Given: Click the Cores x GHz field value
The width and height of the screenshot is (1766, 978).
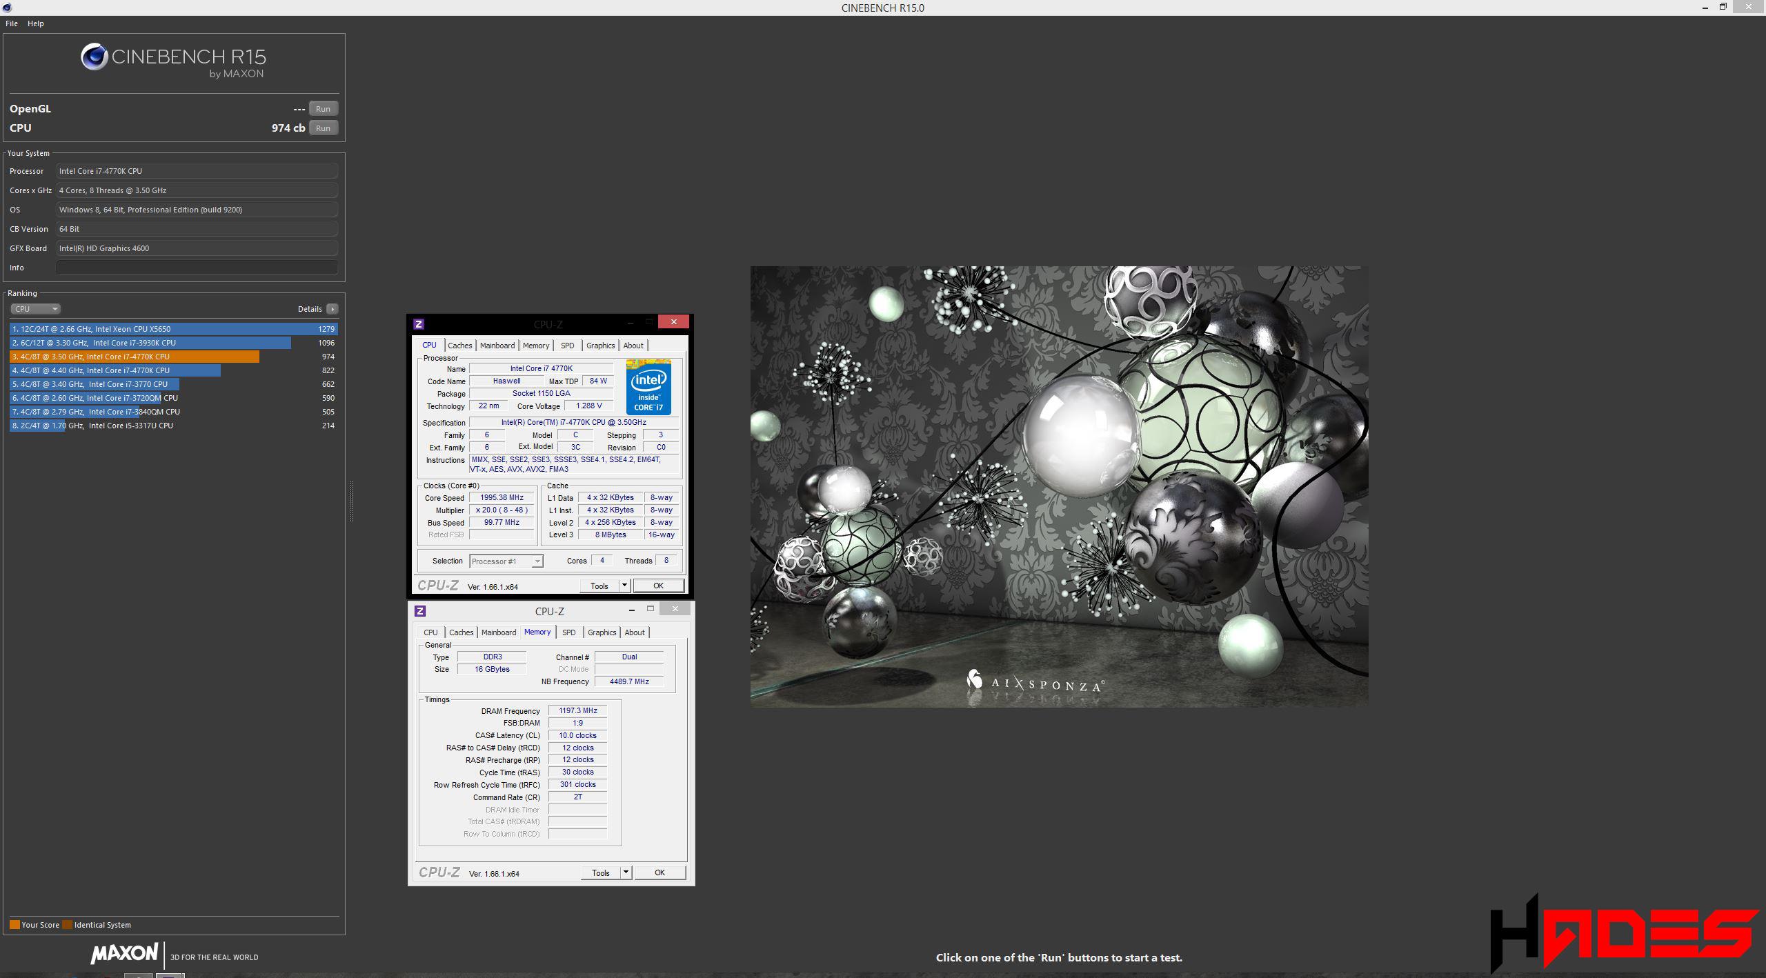Looking at the screenshot, I should [197, 190].
